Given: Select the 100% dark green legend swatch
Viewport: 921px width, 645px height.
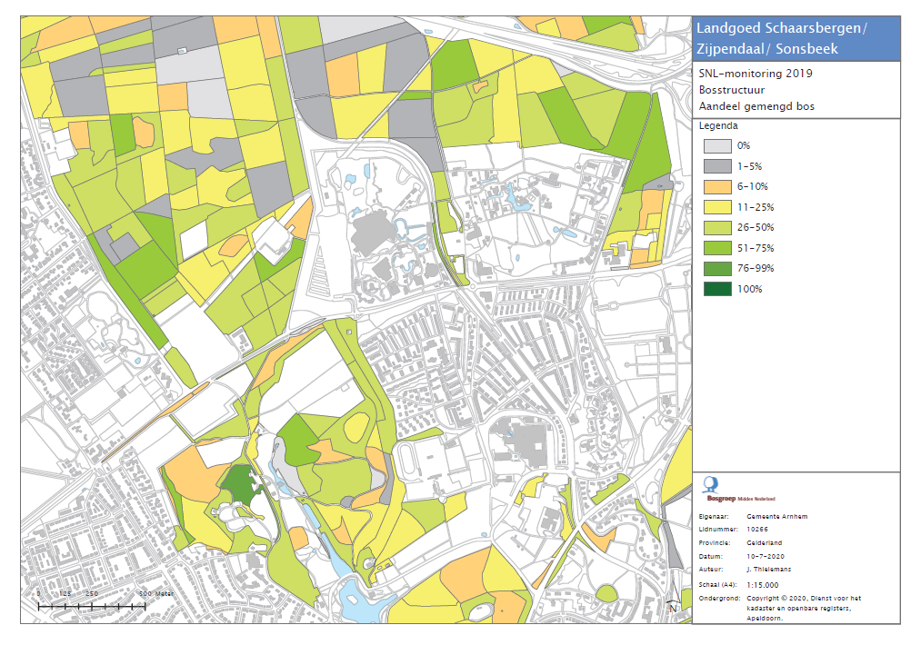Looking at the screenshot, I should coord(716,289).
